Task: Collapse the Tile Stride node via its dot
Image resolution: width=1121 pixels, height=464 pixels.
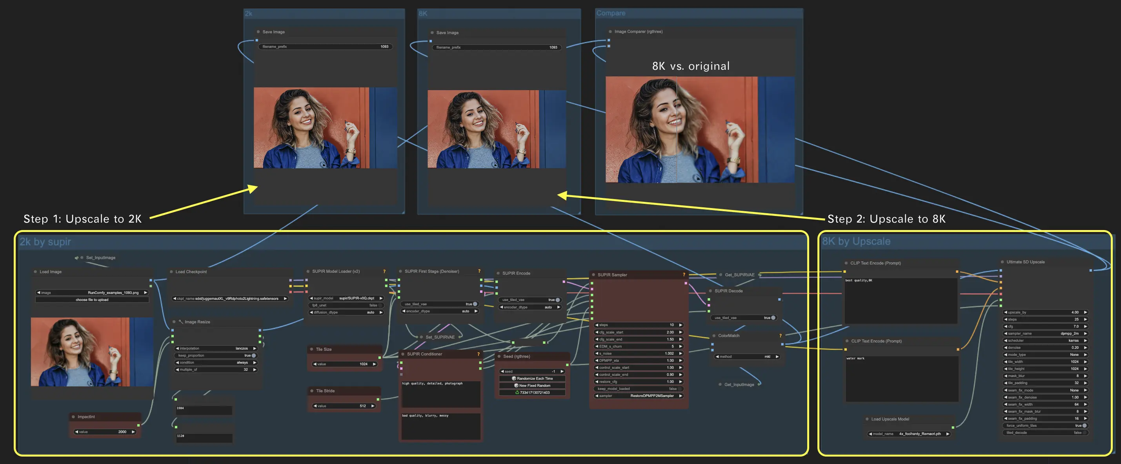Action: 311,391
